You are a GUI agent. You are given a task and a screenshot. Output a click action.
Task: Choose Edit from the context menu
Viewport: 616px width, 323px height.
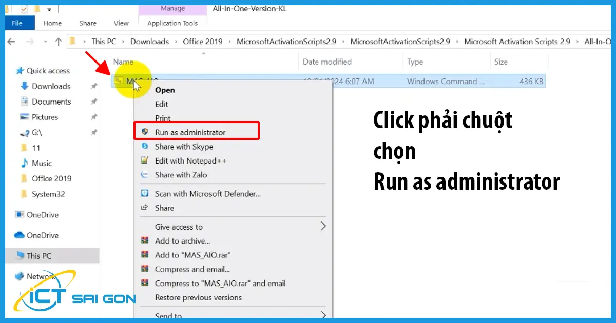coord(162,104)
